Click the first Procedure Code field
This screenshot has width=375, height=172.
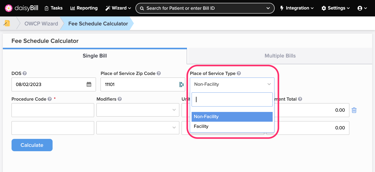[53, 110]
